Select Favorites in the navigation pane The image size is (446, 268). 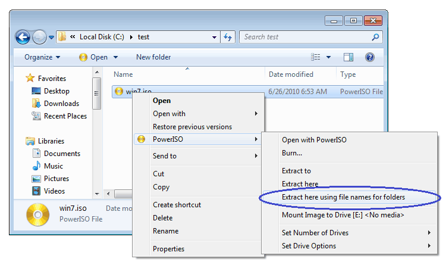pos(52,79)
